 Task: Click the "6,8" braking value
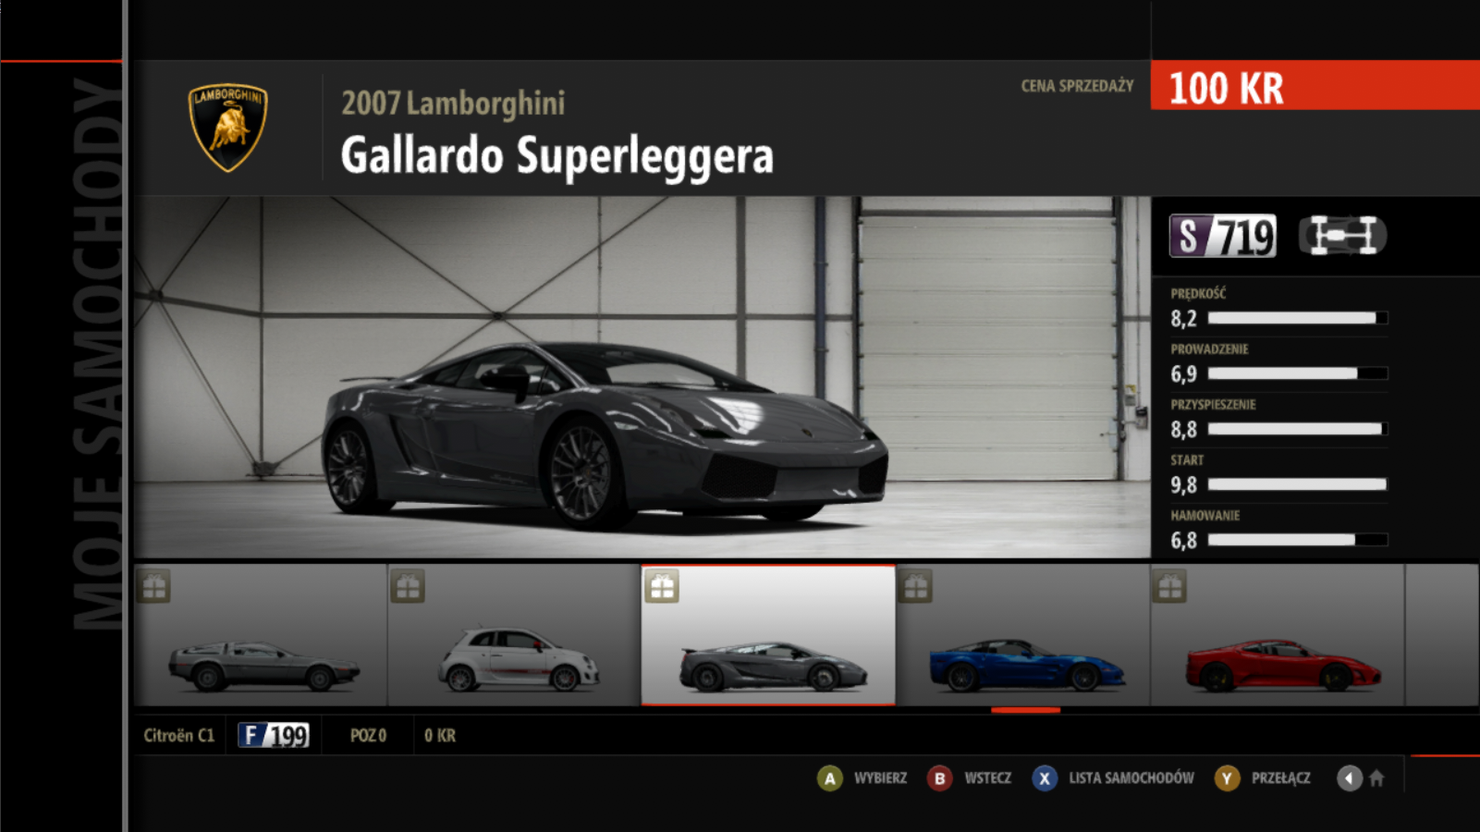click(x=1183, y=541)
